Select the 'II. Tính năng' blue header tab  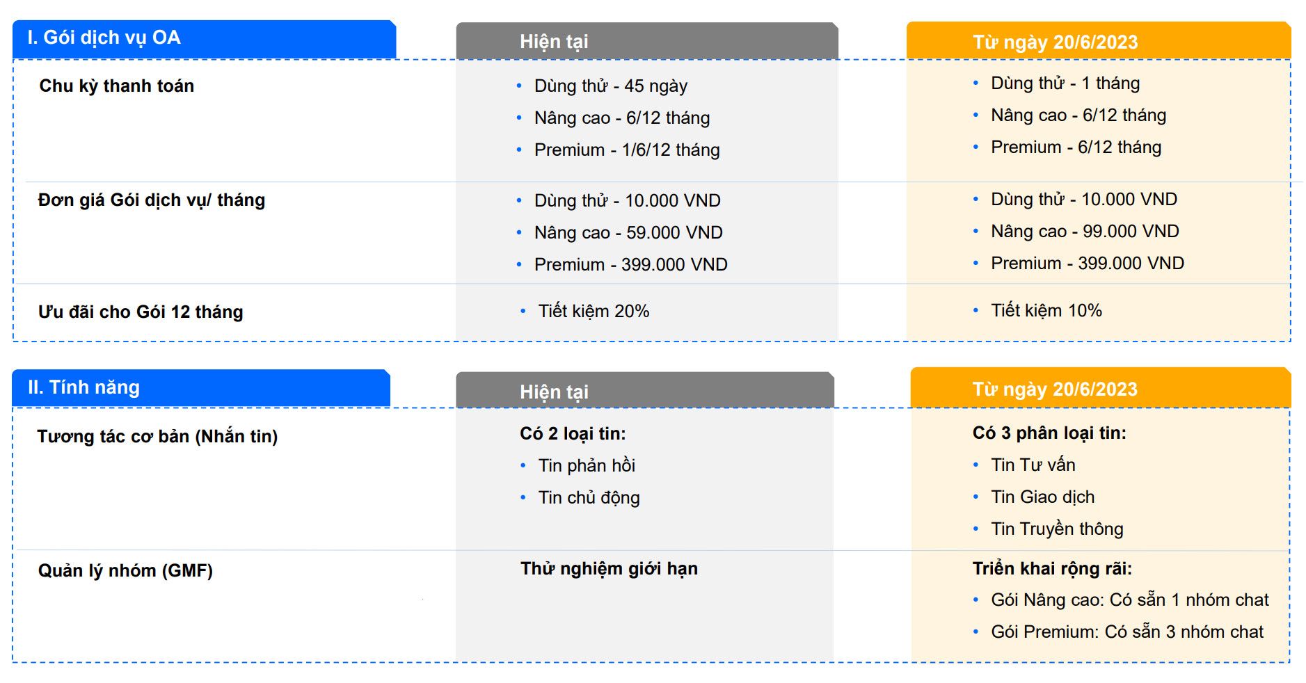click(x=201, y=388)
